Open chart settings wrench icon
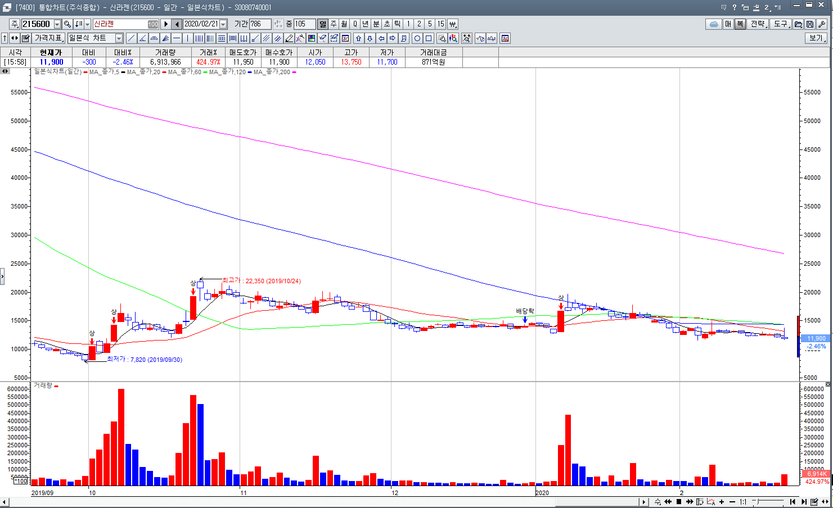The image size is (833, 508). point(821,24)
